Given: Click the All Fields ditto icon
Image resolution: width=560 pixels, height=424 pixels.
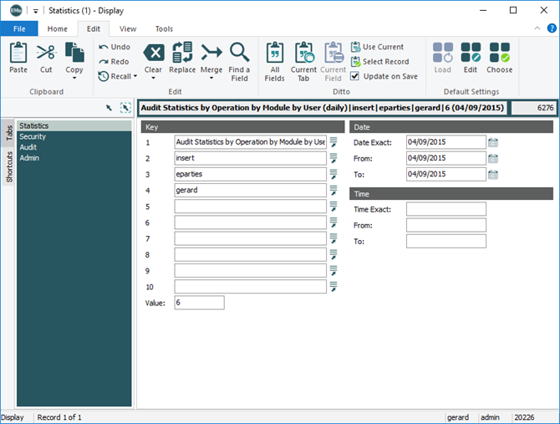Looking at the screenshot, I should (x=274, y=54).
